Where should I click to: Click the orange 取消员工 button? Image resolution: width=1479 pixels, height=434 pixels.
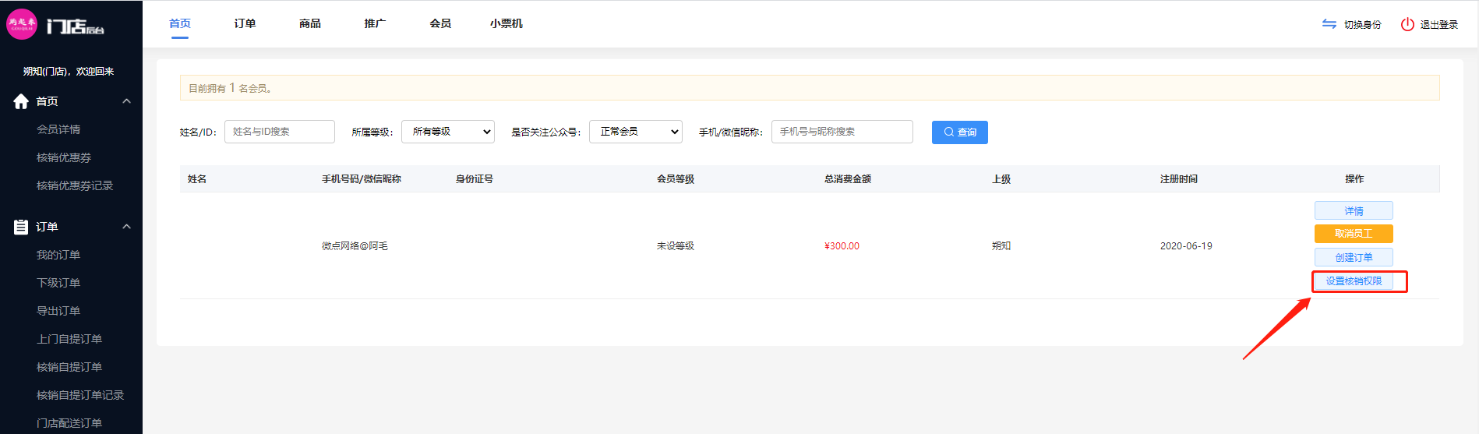tap(1354, 234)
